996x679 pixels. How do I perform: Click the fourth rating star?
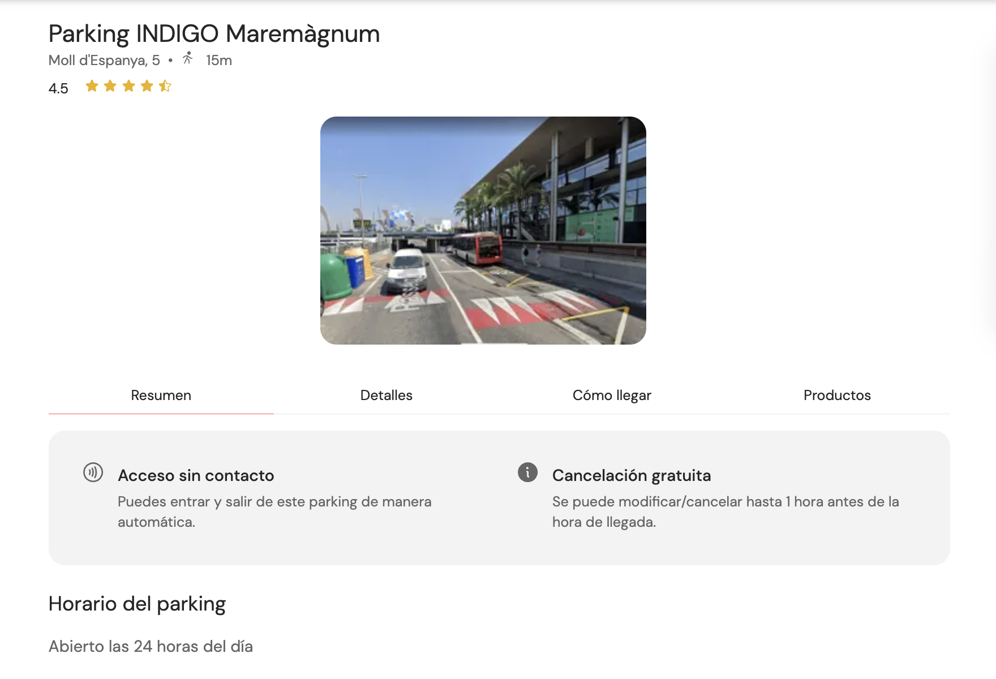click(148, 86)
